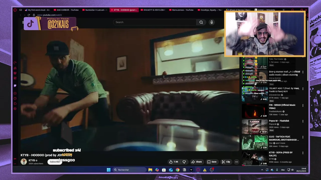Open Notion from taskbar
321x180 pixels.
[x=184, y=170]
